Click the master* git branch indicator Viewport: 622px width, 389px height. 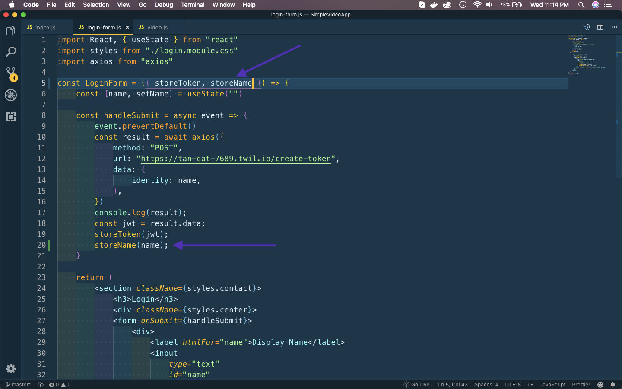tap(19, 385)
